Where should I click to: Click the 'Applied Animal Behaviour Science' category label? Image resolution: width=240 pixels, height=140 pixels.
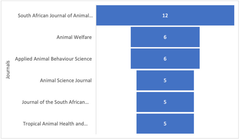[x=53, y=59]
